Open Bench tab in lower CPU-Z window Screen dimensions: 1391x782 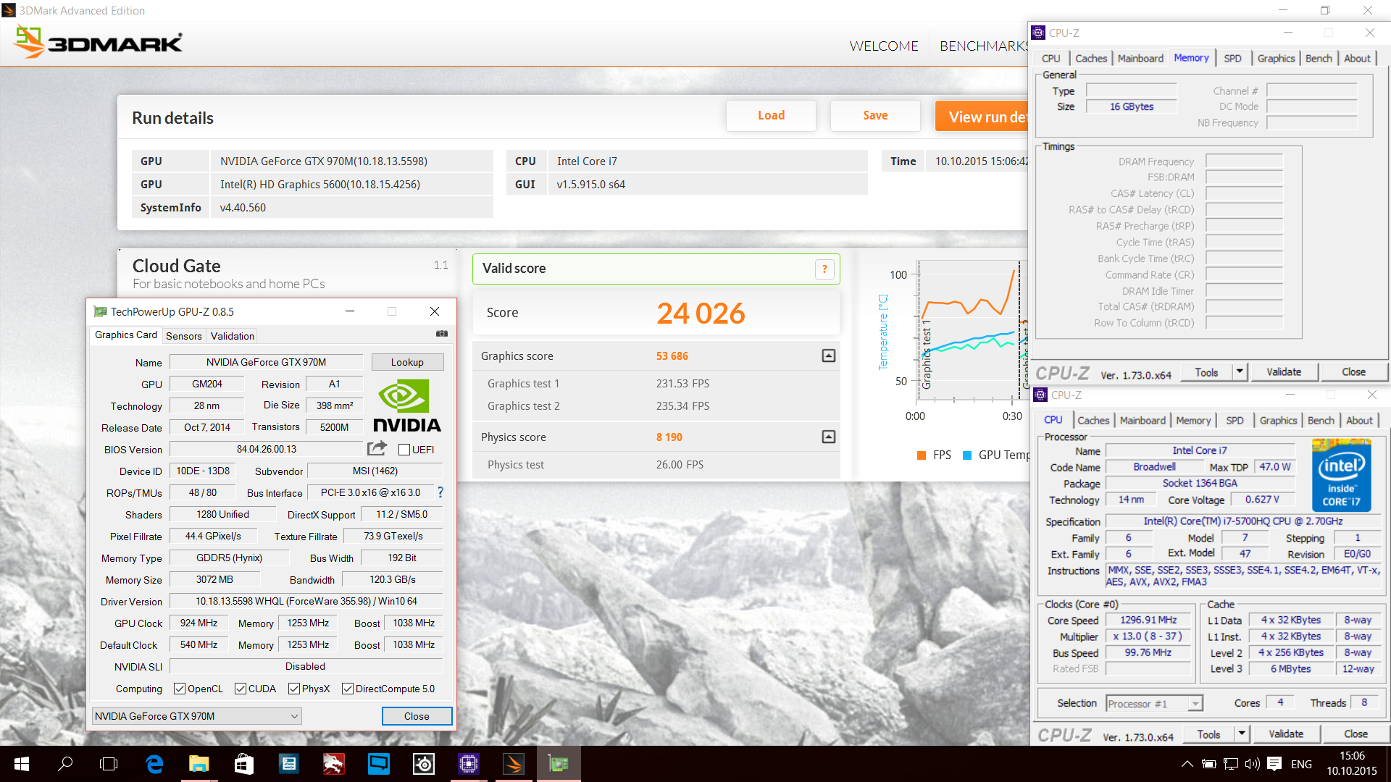[x=1321, y=421]
